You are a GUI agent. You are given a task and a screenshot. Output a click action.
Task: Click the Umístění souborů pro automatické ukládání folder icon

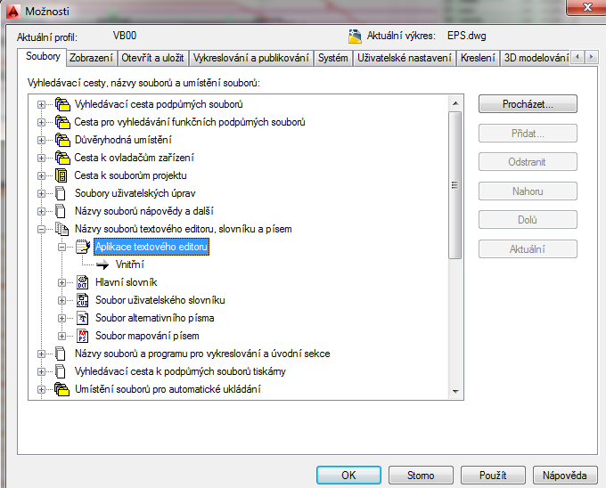(61, 389)
